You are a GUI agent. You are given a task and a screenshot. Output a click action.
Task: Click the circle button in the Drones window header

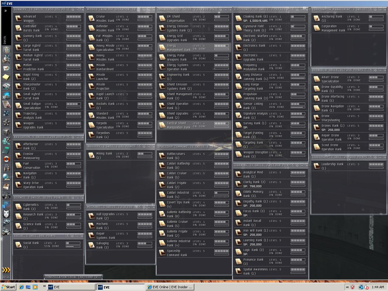point(375,70)
